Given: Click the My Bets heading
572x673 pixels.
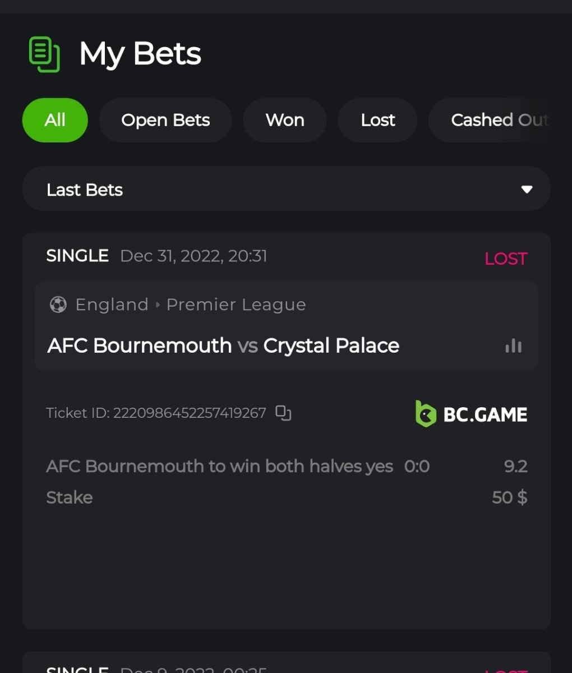Looking at the screenshot, I should (x=140, y=54).
